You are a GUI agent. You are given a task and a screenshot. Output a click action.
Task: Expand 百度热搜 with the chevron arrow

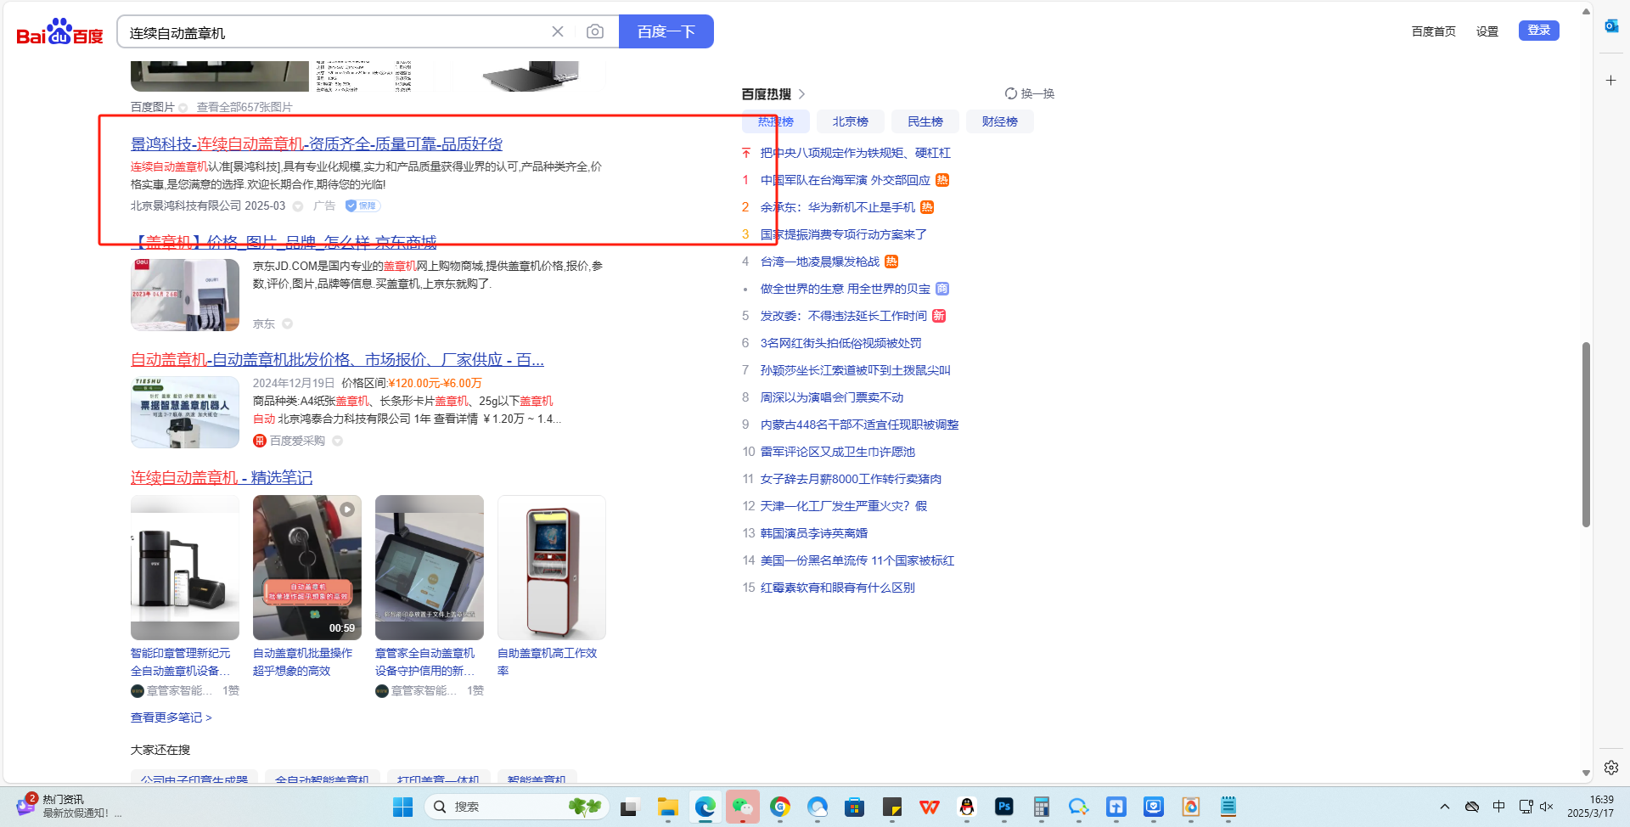coord(801,94)
